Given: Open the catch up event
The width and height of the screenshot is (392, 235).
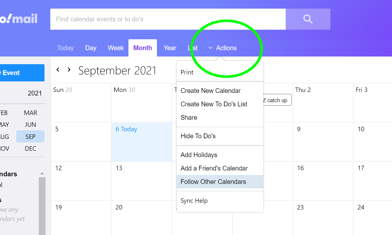Looking at the screenshot, I should coord(277,100).
